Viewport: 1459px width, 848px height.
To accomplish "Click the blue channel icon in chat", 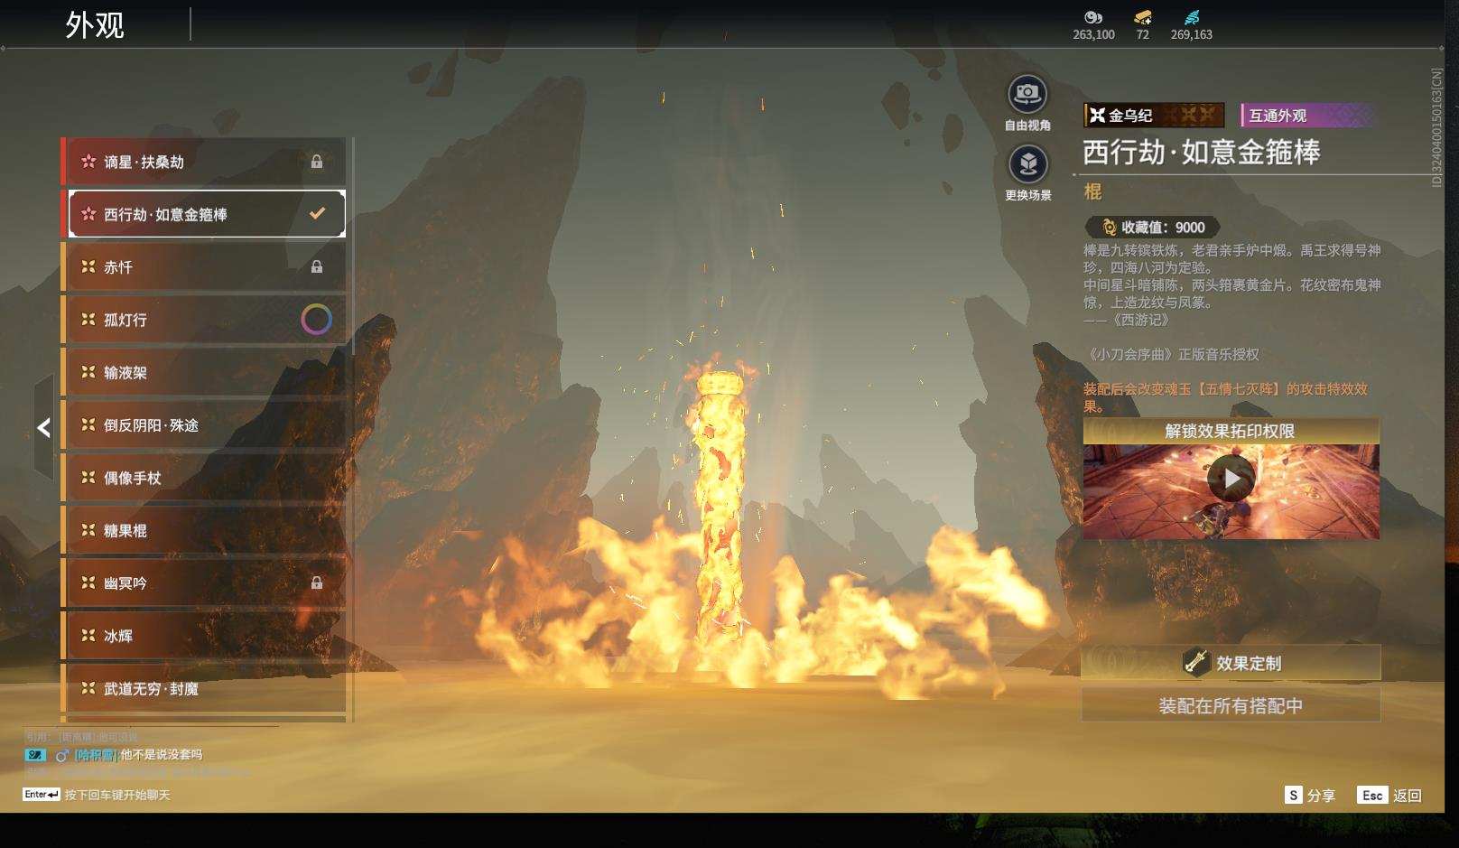I will click(x=35, y=755).
